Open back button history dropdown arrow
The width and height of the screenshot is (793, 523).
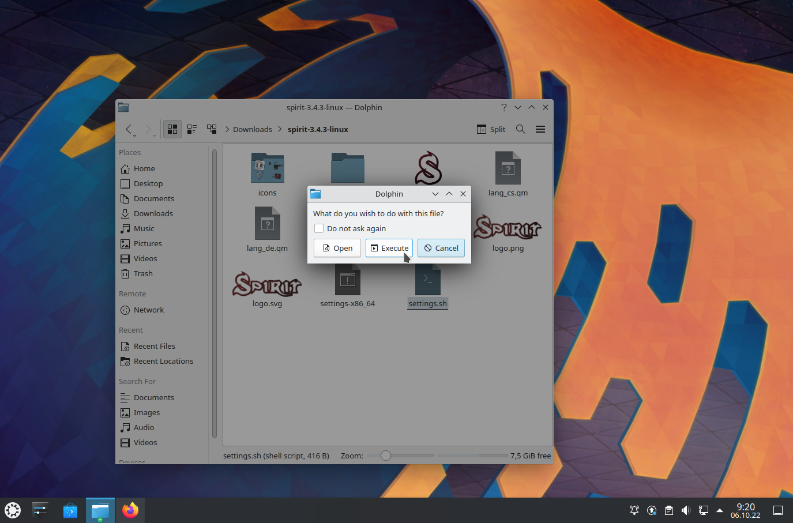pos(135,135)
